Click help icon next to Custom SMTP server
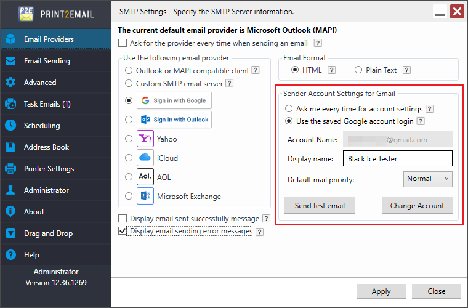The image size is (468, 308). (x=229, y=83)
